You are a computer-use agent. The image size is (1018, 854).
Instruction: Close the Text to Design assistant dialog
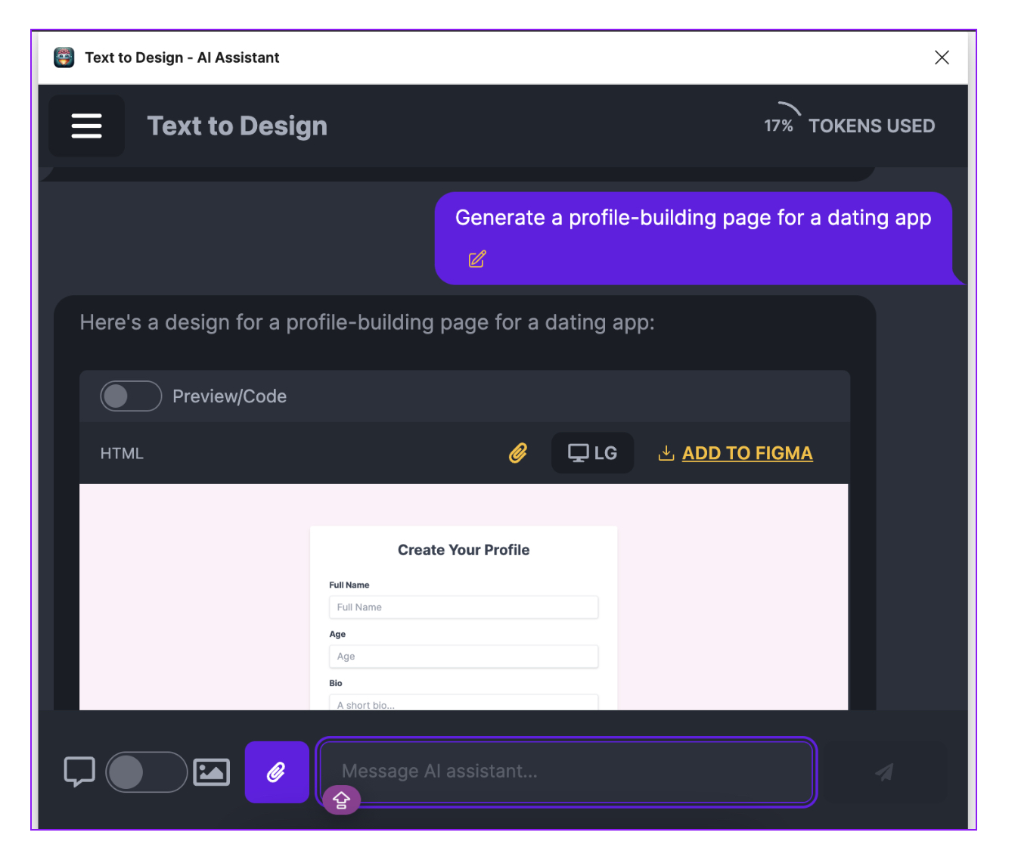click(942, 57)
